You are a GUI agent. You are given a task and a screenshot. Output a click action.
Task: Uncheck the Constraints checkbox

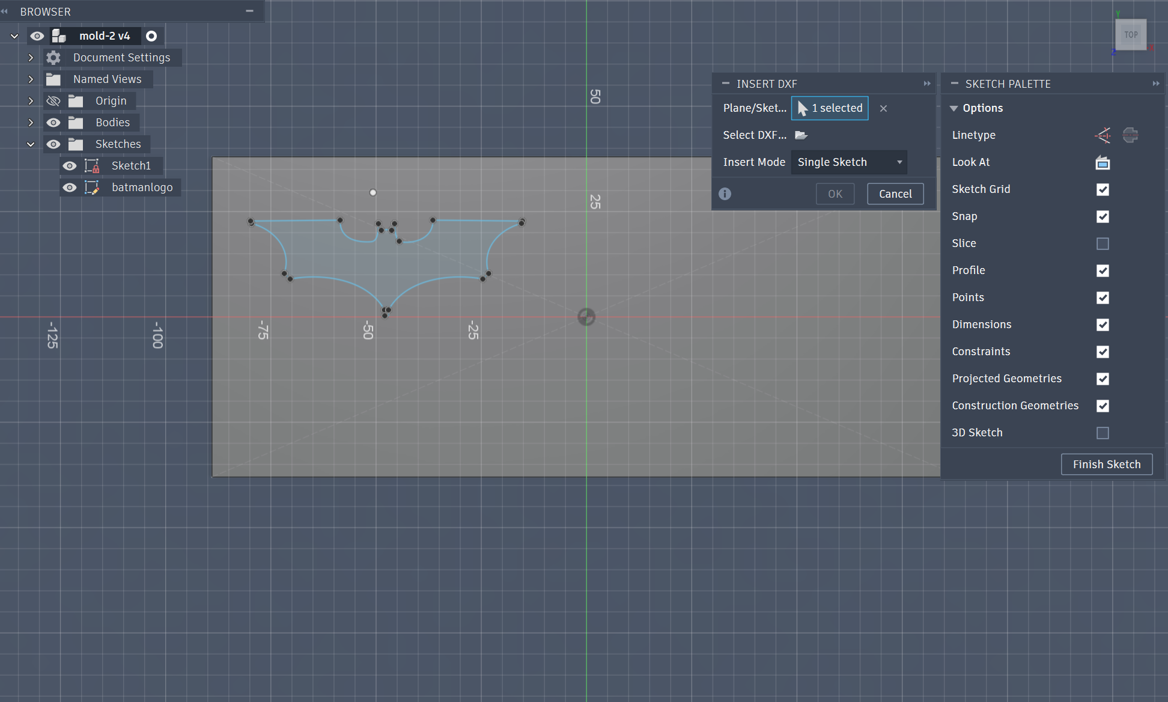pos(1103,352)
